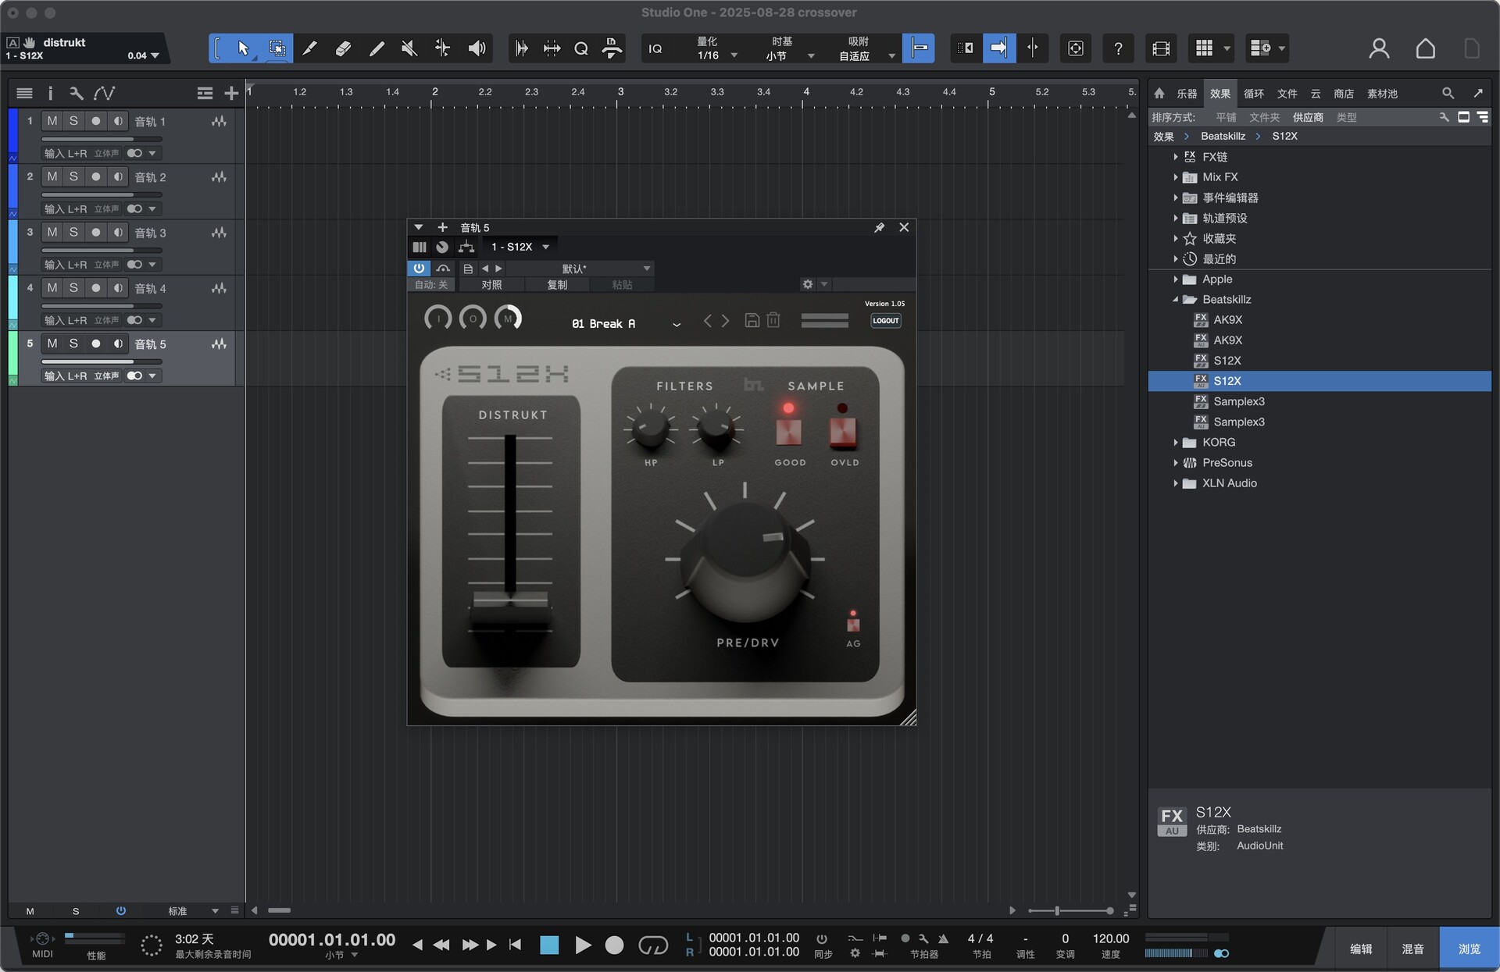Enable monitoring on track 音轨 4

click(118, 287)
